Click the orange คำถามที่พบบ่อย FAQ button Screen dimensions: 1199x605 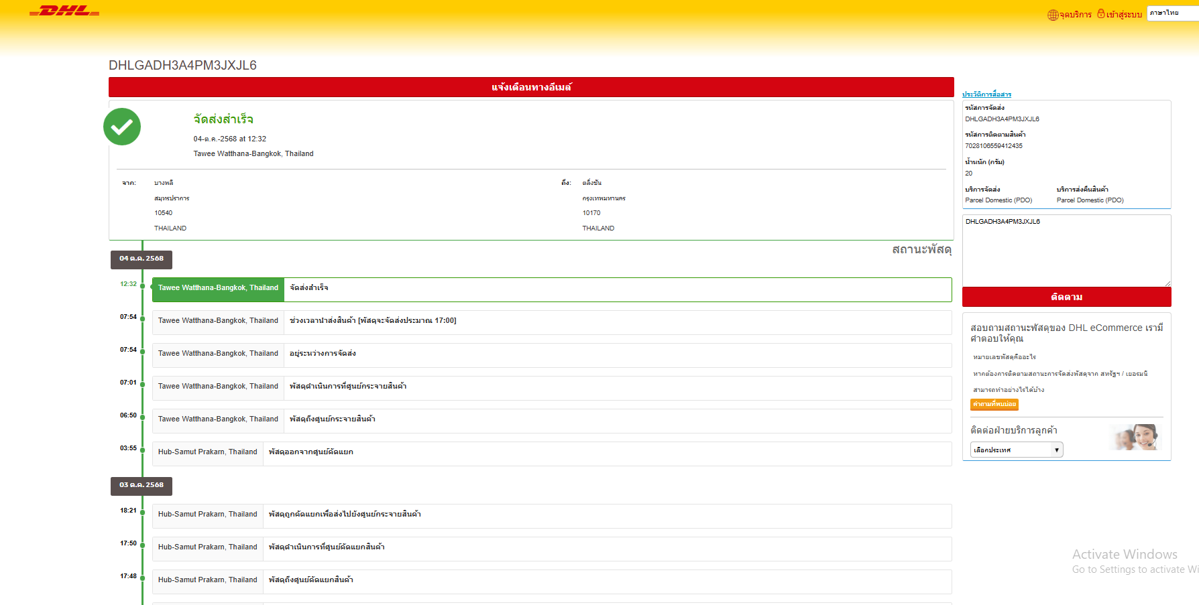click(x=994, y=404)
